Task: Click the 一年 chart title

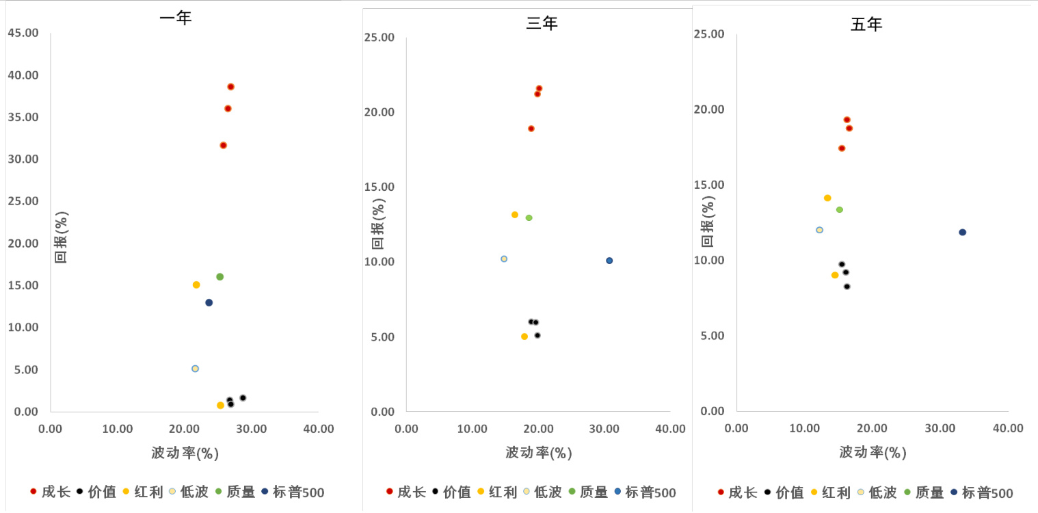Action: 175,18
